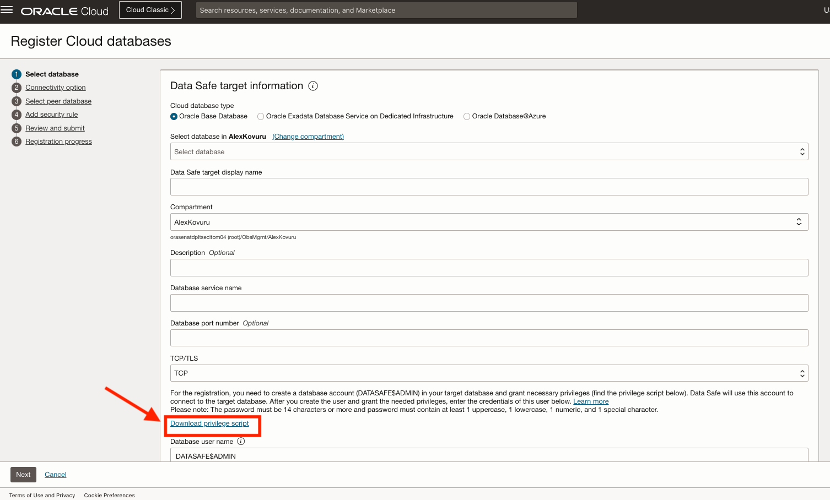The image size is (830, 500).
Task: Click the Next button
Action: coord(23,475)
